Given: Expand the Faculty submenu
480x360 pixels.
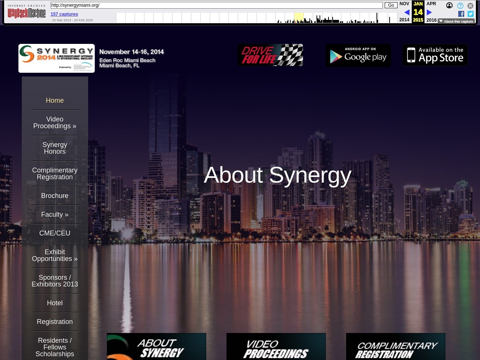Looking at the screenshot, I should coord(55,214).
